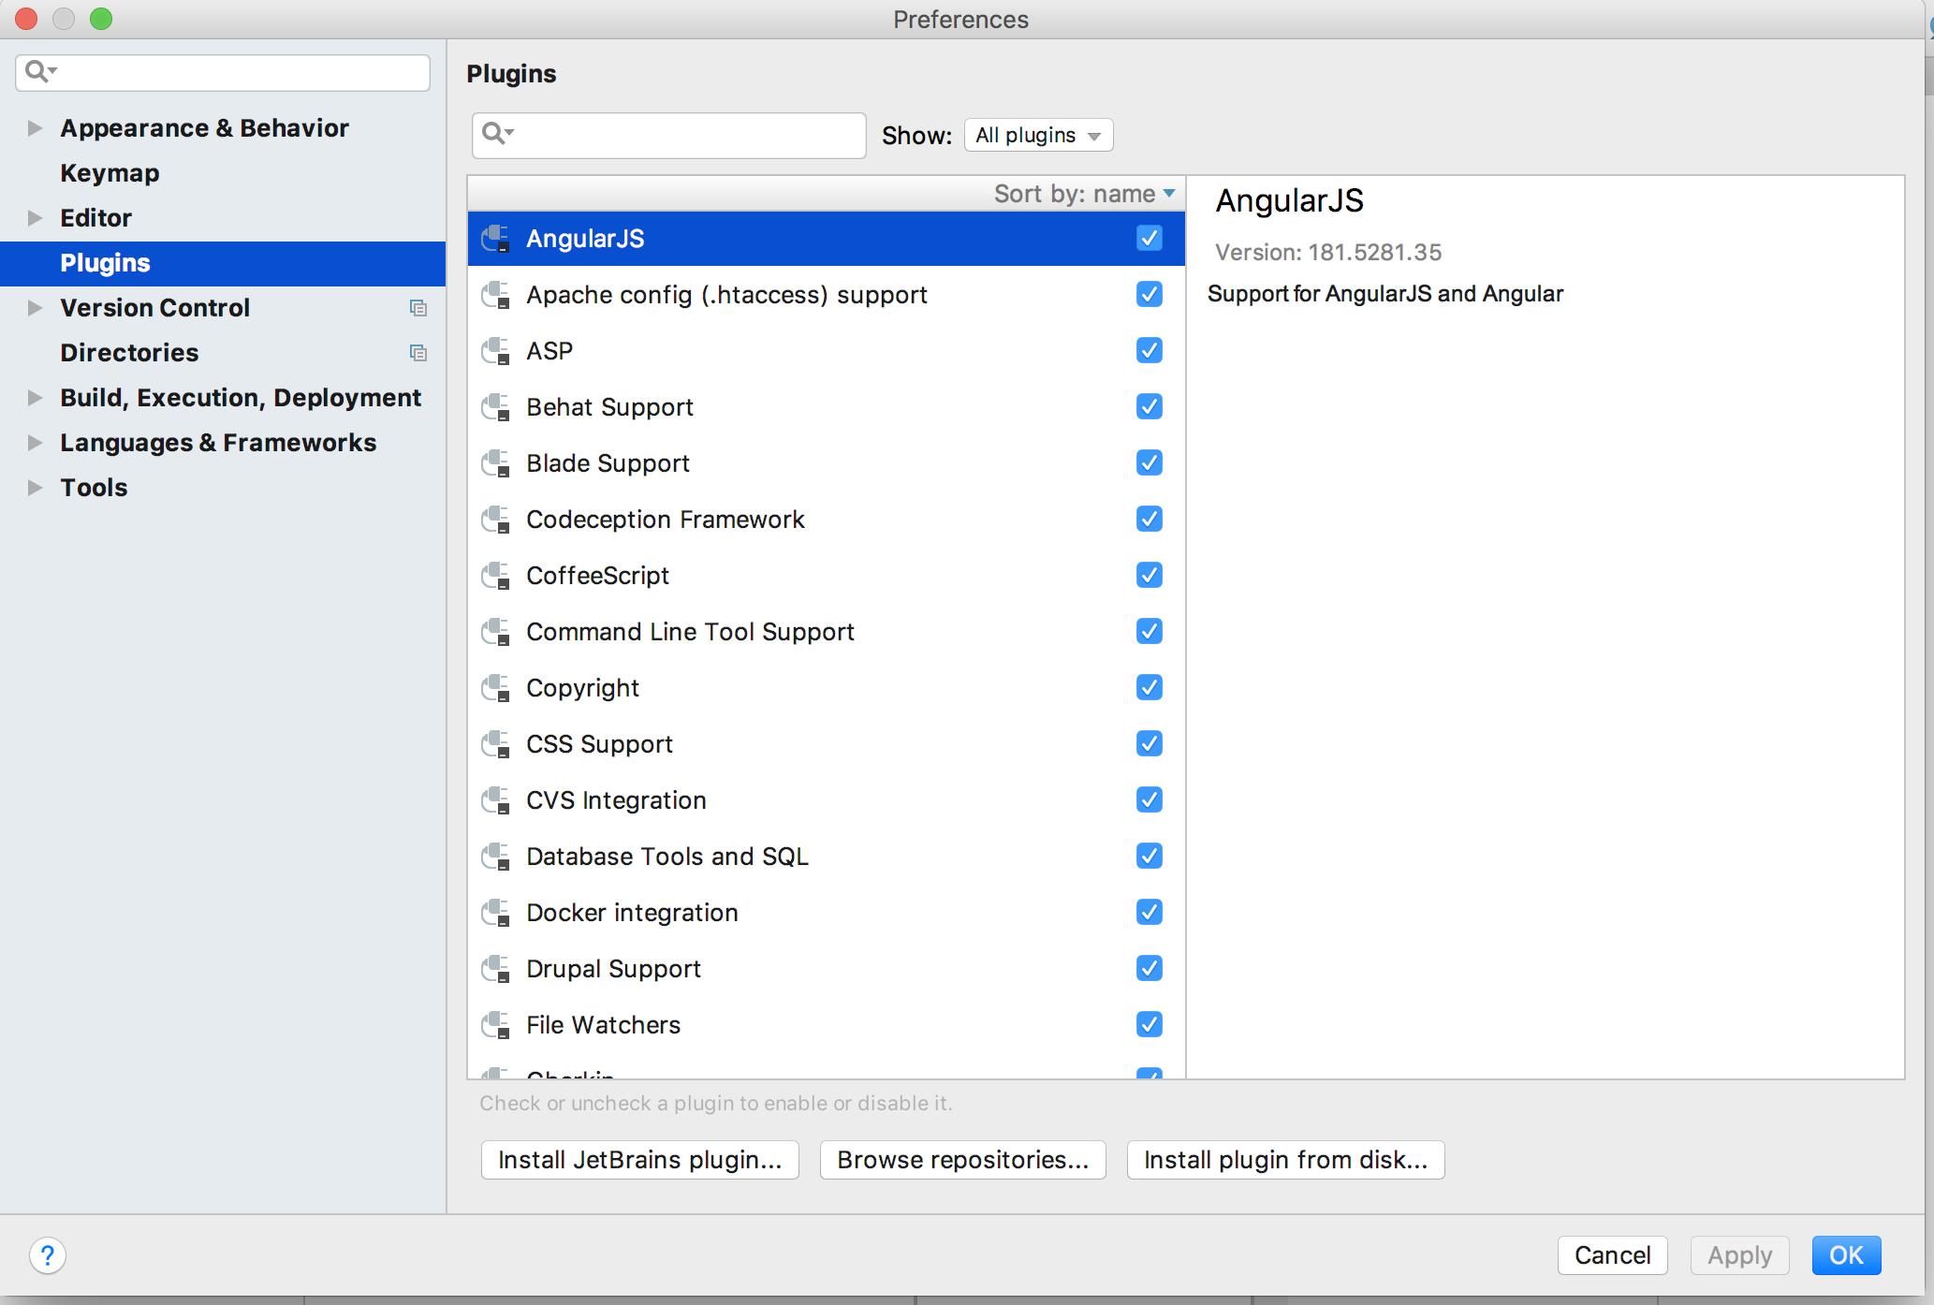The image size is (1934, 1305).
Task: Open Languages & Frameworks settings
Action: tap(218, 443)
